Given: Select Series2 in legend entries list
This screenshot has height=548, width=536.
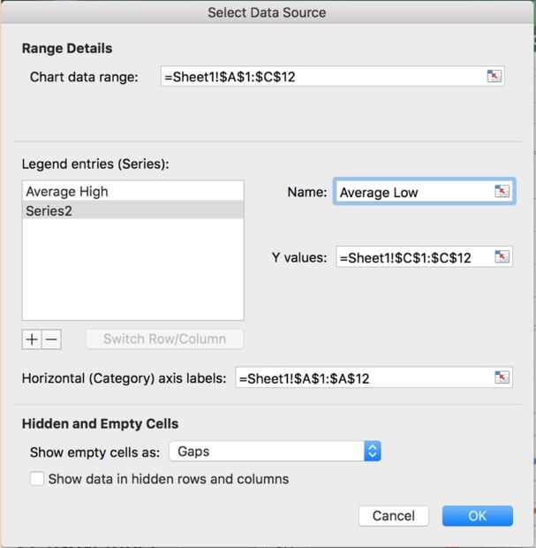Looking at the screenshot, I should 49,210.
